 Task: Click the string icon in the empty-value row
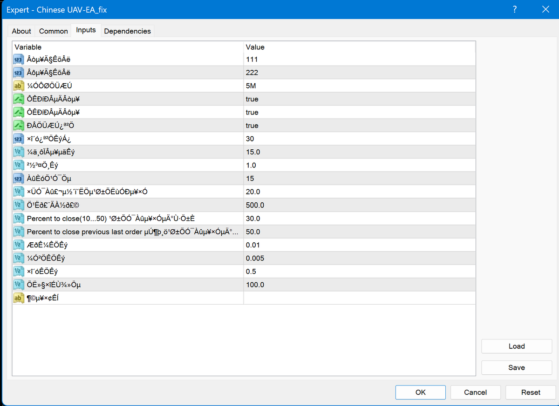[19, 298]
